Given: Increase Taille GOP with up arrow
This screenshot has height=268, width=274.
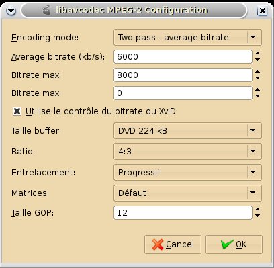Looking at the screenshot, I should pos(257,210).
